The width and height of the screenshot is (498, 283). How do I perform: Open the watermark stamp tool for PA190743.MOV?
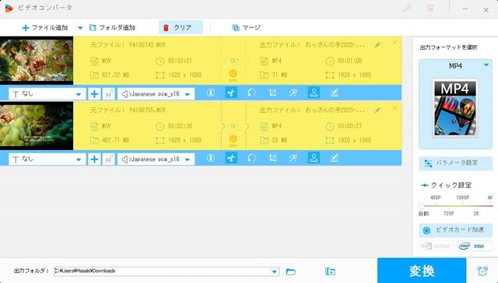tap(314, 93)
